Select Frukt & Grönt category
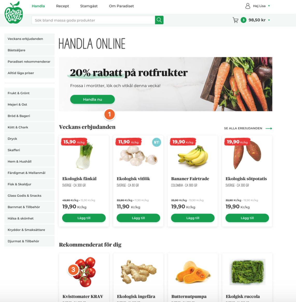This screenshot has width=296, height=302. 30,93
